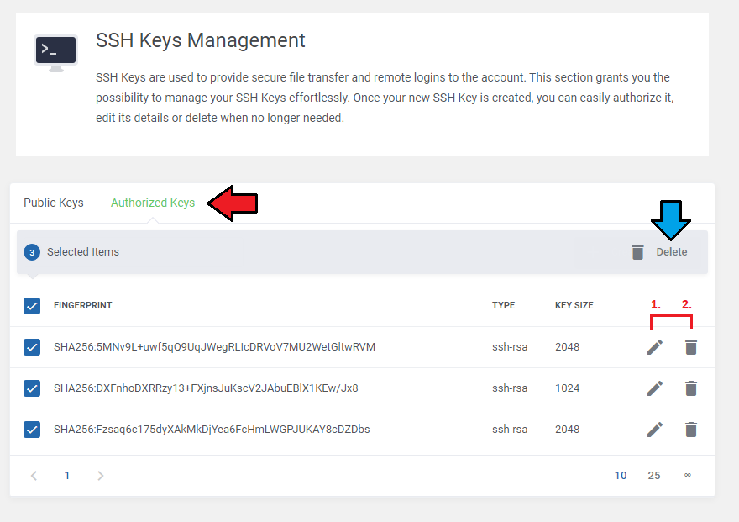Open the Authorized Keys tab
This screenshot has height=522, width=739.
[x=153, y=203]
